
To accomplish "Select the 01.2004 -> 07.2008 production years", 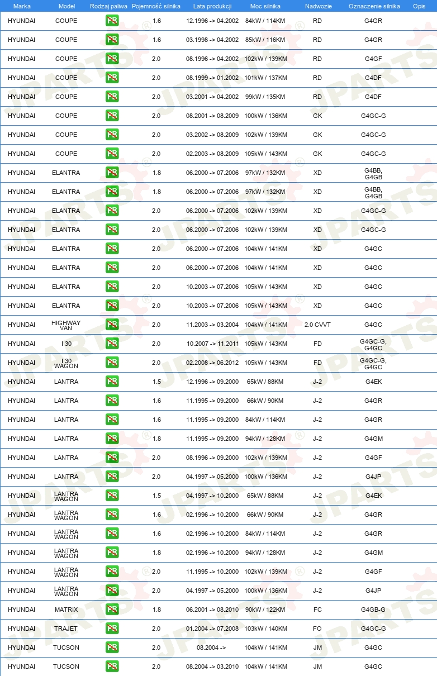I will (212, 629).
